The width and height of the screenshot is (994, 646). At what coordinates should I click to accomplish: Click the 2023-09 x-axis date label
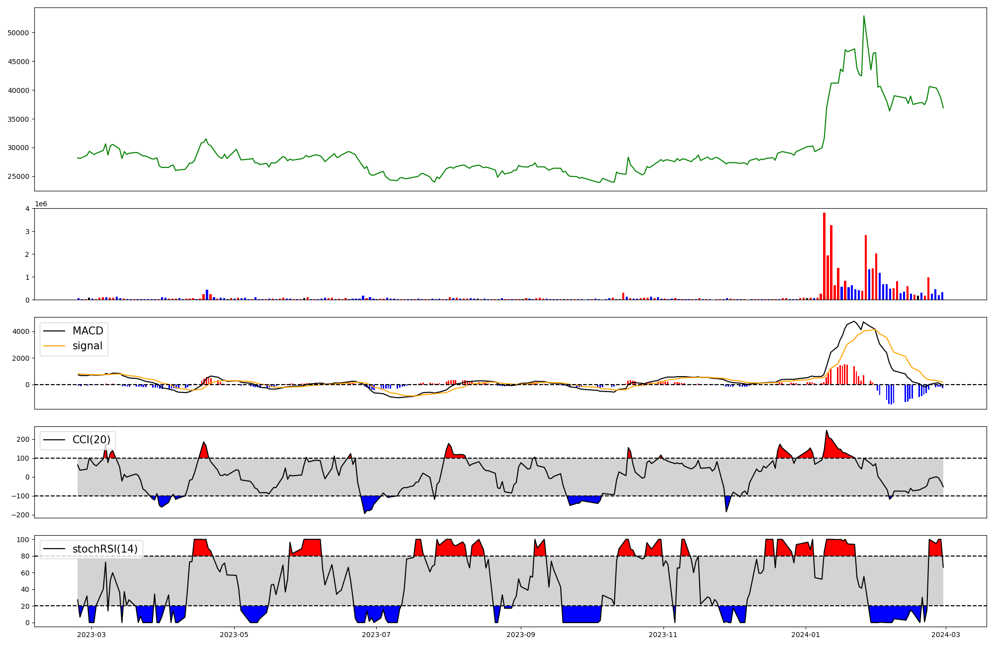pos(521,635)
